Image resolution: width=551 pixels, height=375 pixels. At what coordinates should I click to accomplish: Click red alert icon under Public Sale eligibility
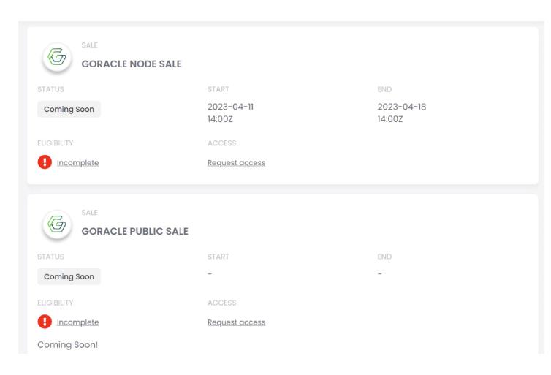tap(45, 322)
